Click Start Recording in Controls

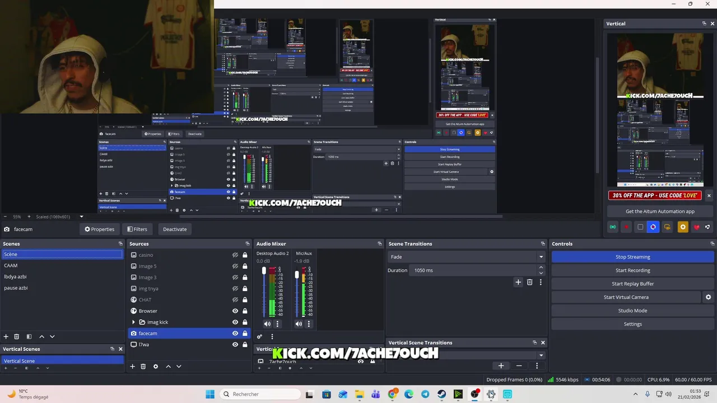pos(633,270)
